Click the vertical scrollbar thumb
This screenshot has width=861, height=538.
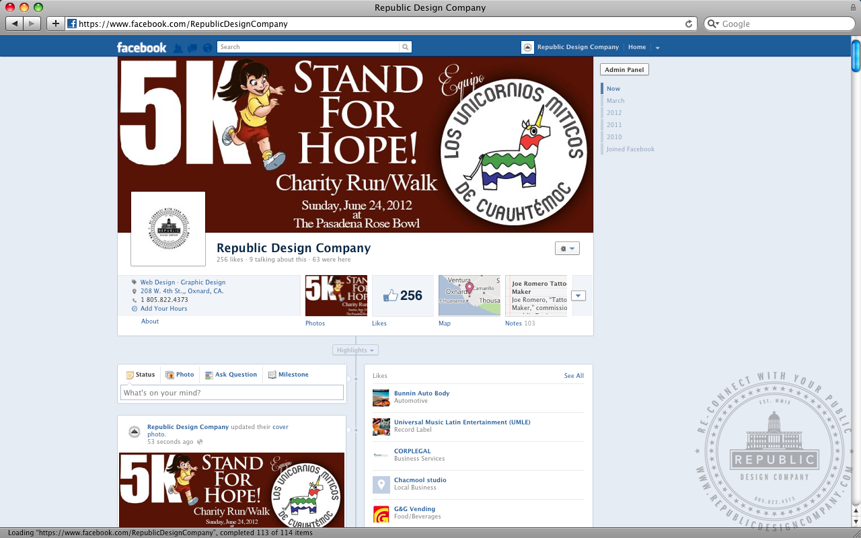pos(856,55)
